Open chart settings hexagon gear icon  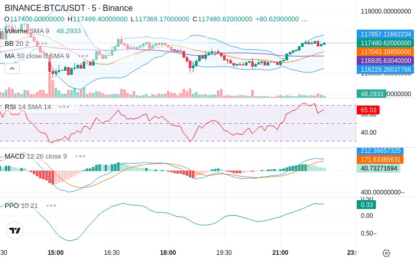point(386,253)
